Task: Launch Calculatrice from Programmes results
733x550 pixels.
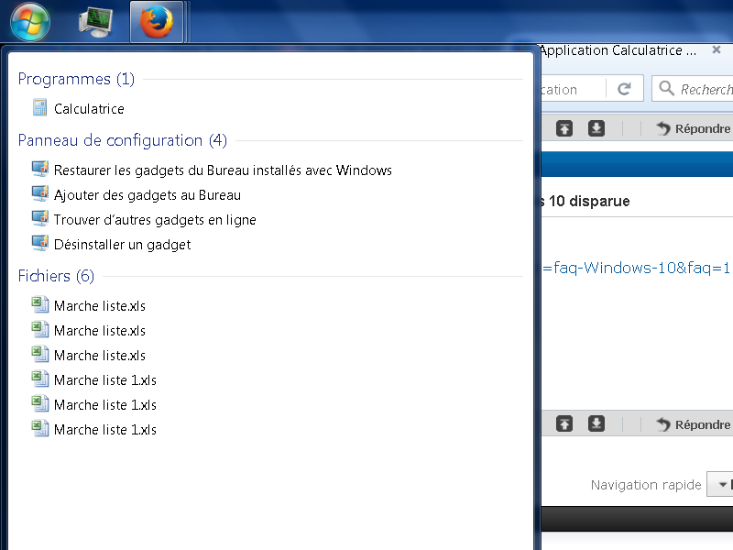Action: coord(89,109)
